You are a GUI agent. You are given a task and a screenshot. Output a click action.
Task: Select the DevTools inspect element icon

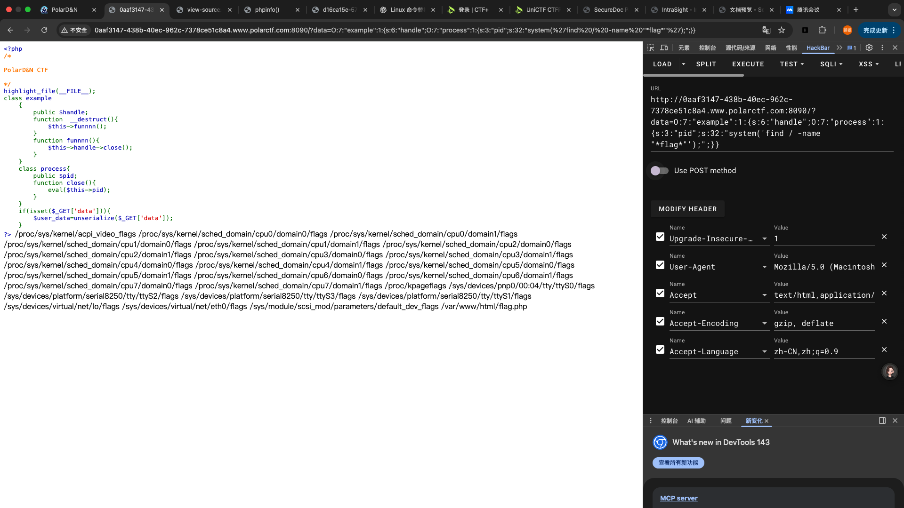click(x=651, y=48)
